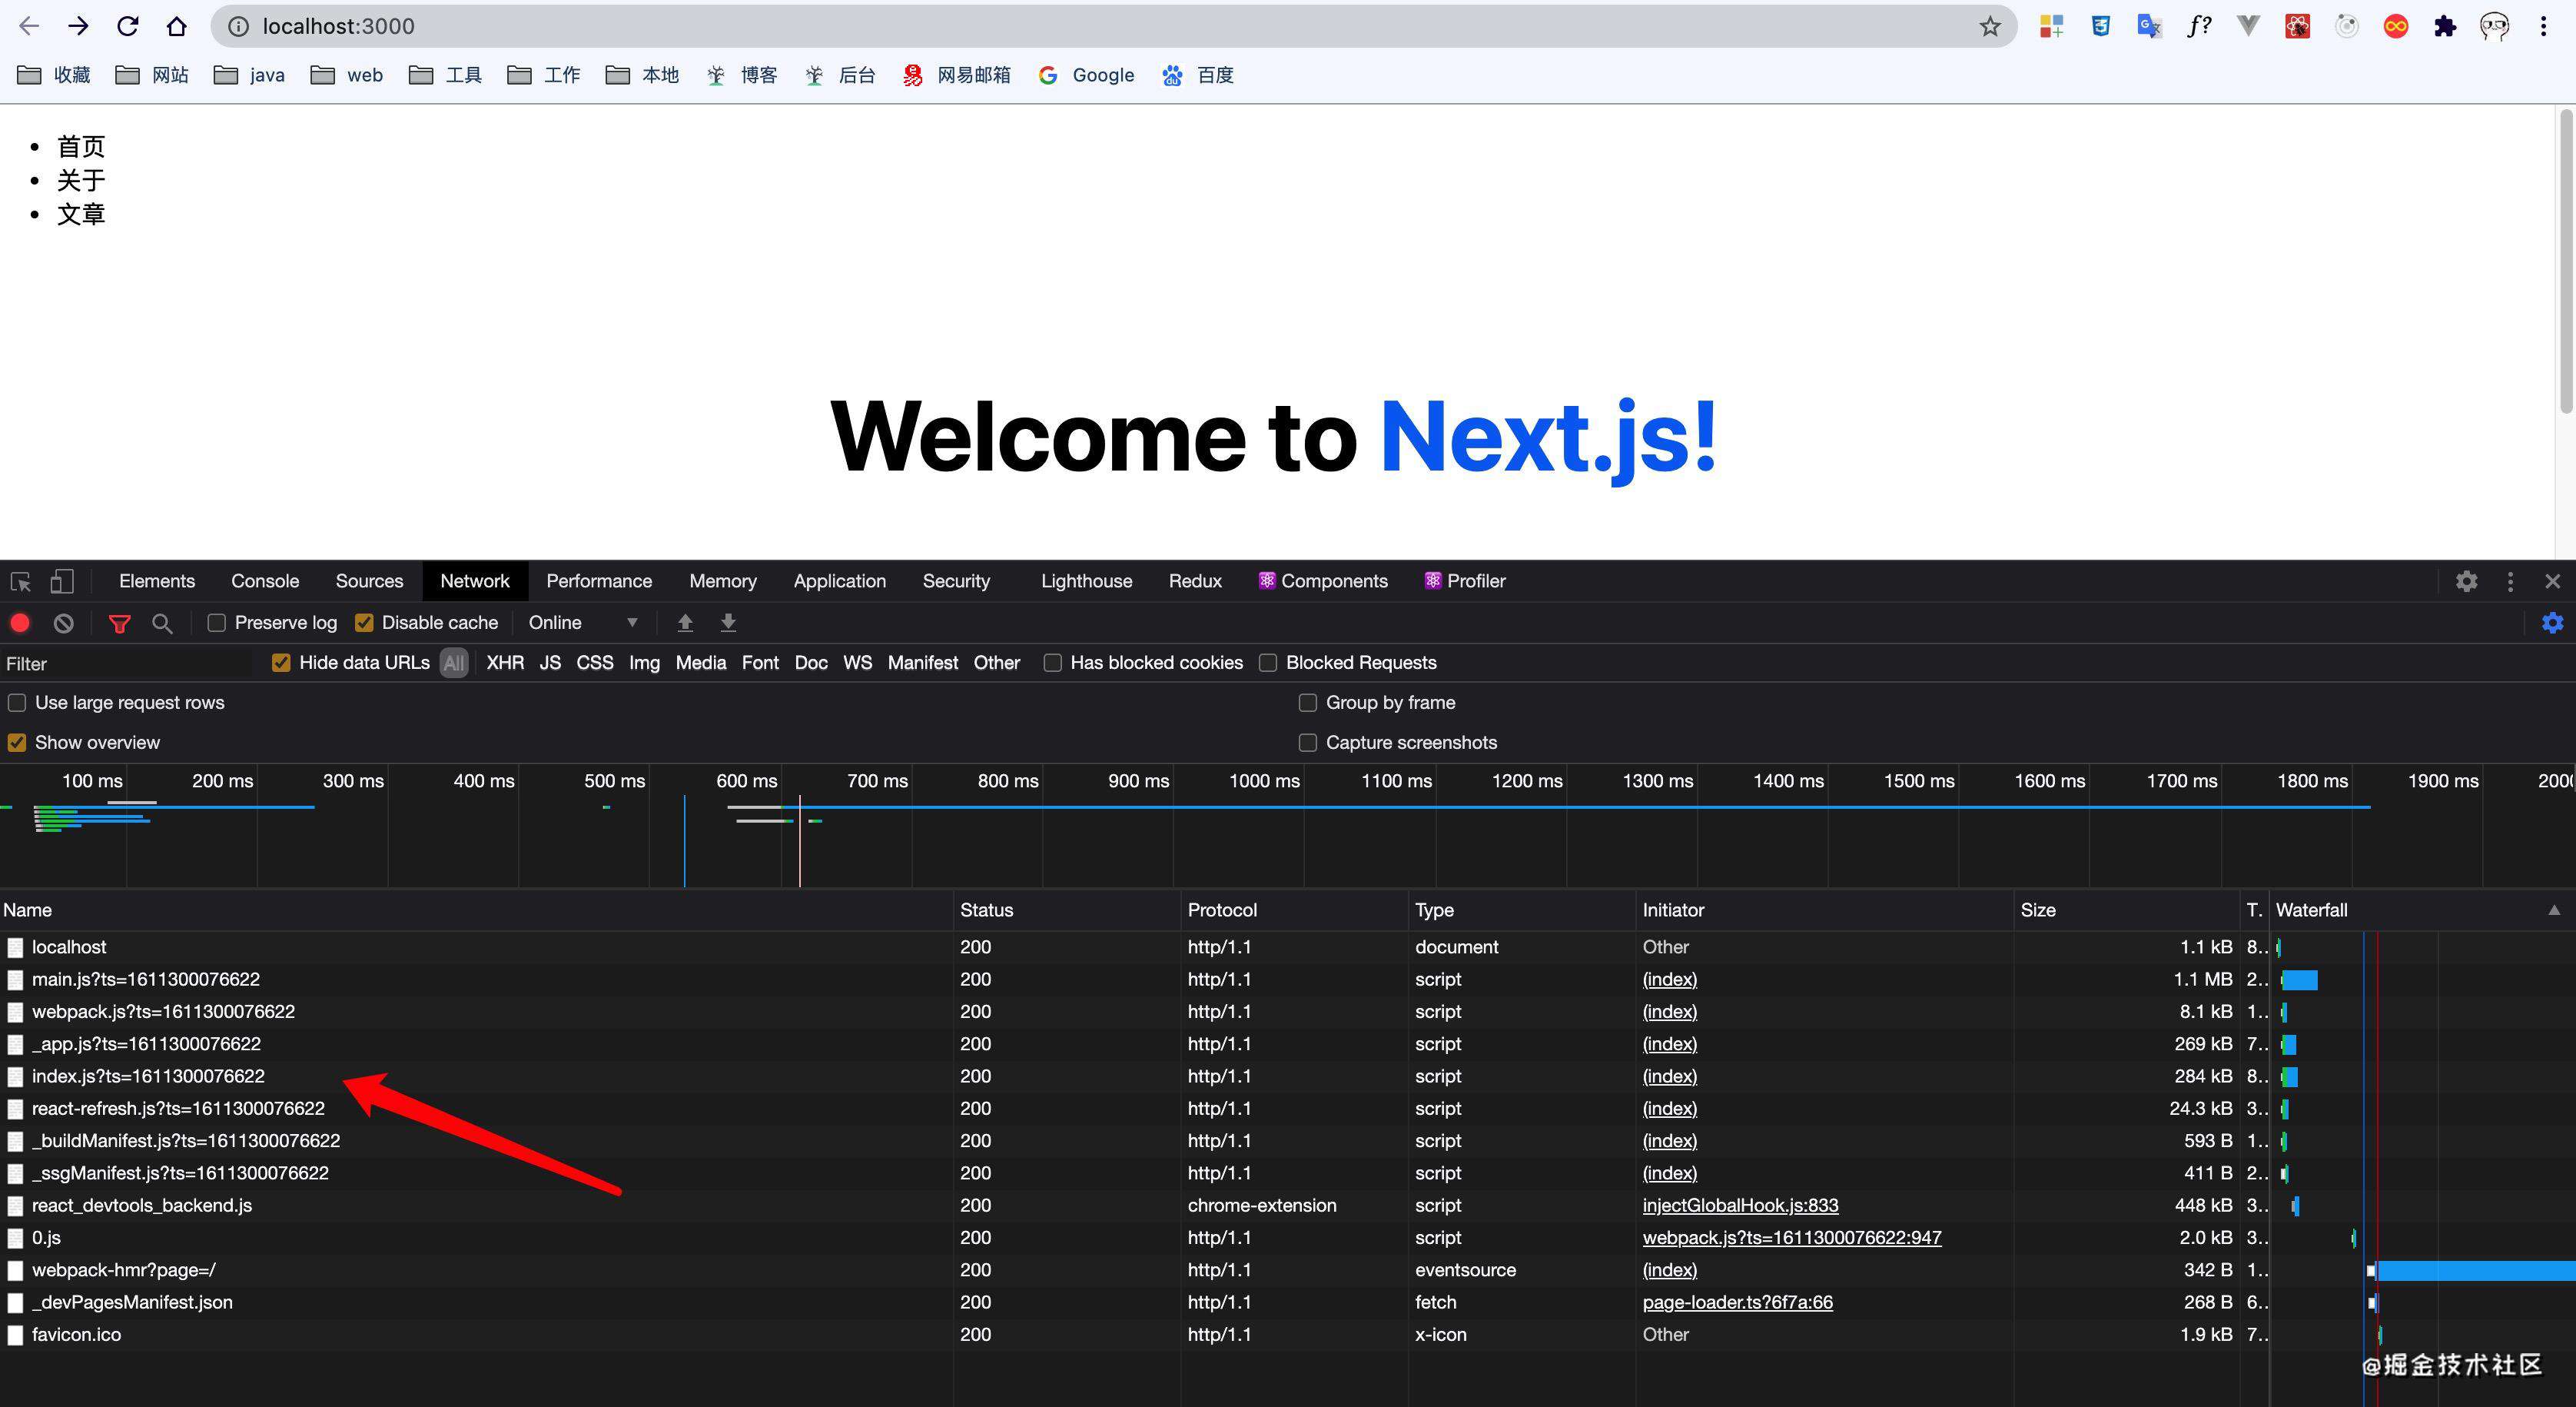The image size is (2576, 1407).
Task: Uncheck Hide data URLs
Action: [x=281, y=663]
